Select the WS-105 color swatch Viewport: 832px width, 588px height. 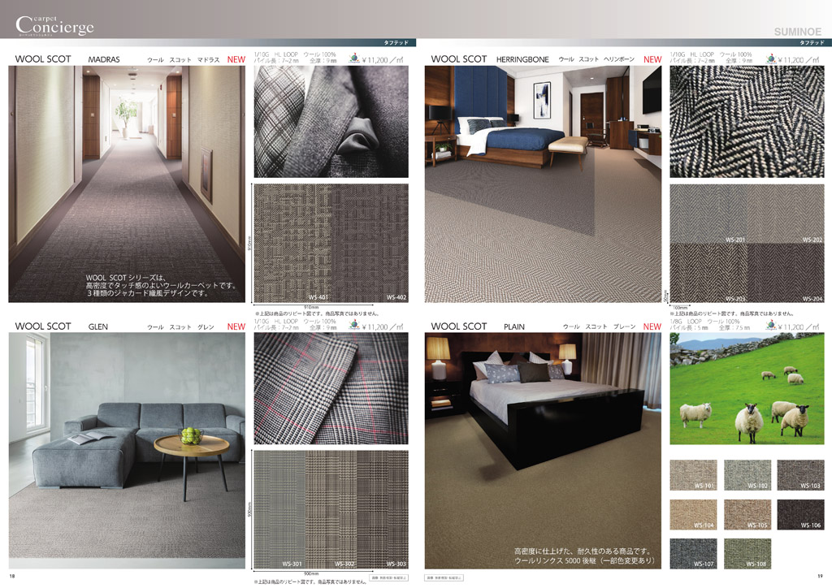click(747, 514)
